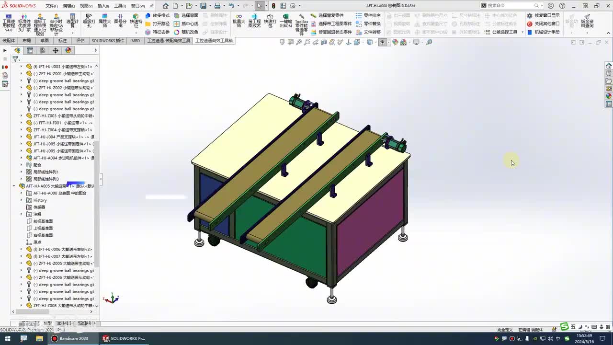
Task: Click the DimXpertManager crosshair tab
Action: tap(56, 50)
